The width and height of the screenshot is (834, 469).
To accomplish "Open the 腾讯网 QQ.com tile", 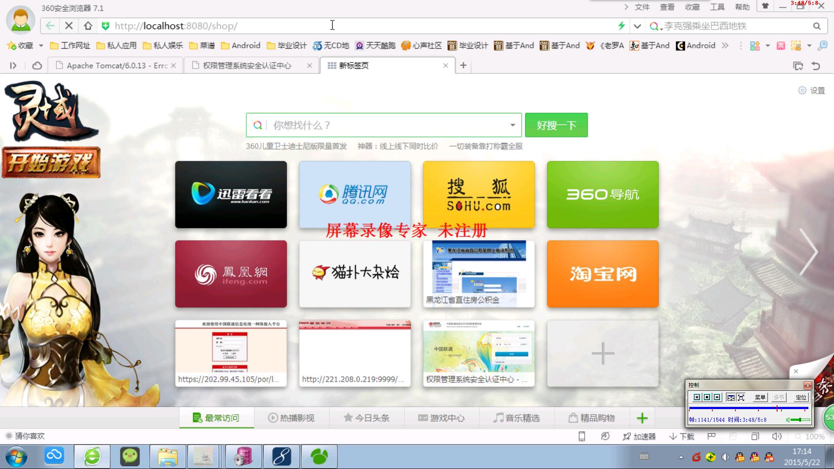I will (x=355, y=195).
